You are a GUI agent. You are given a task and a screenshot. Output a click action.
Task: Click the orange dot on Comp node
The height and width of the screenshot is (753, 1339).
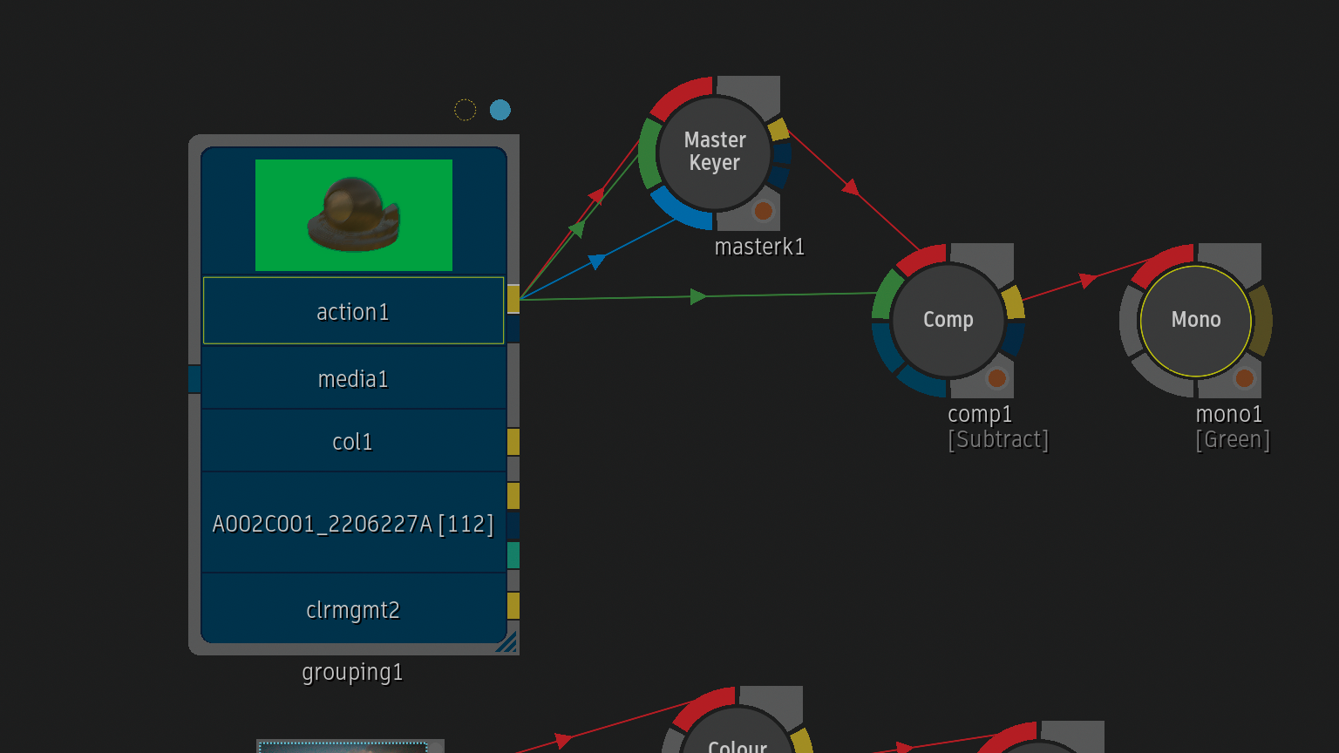[x=996, y=378]
